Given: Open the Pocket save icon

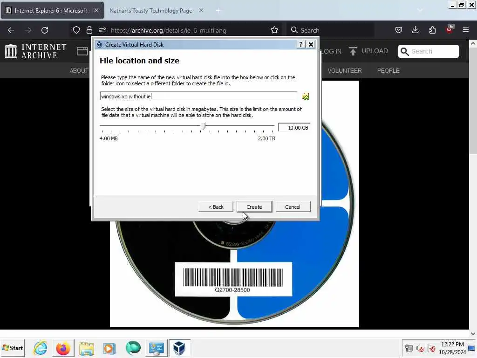Looking at the screenshot, I should [399, 30].
